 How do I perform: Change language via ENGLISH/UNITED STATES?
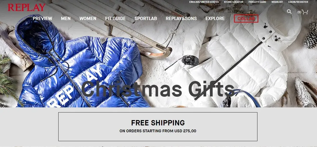[204, 2]
